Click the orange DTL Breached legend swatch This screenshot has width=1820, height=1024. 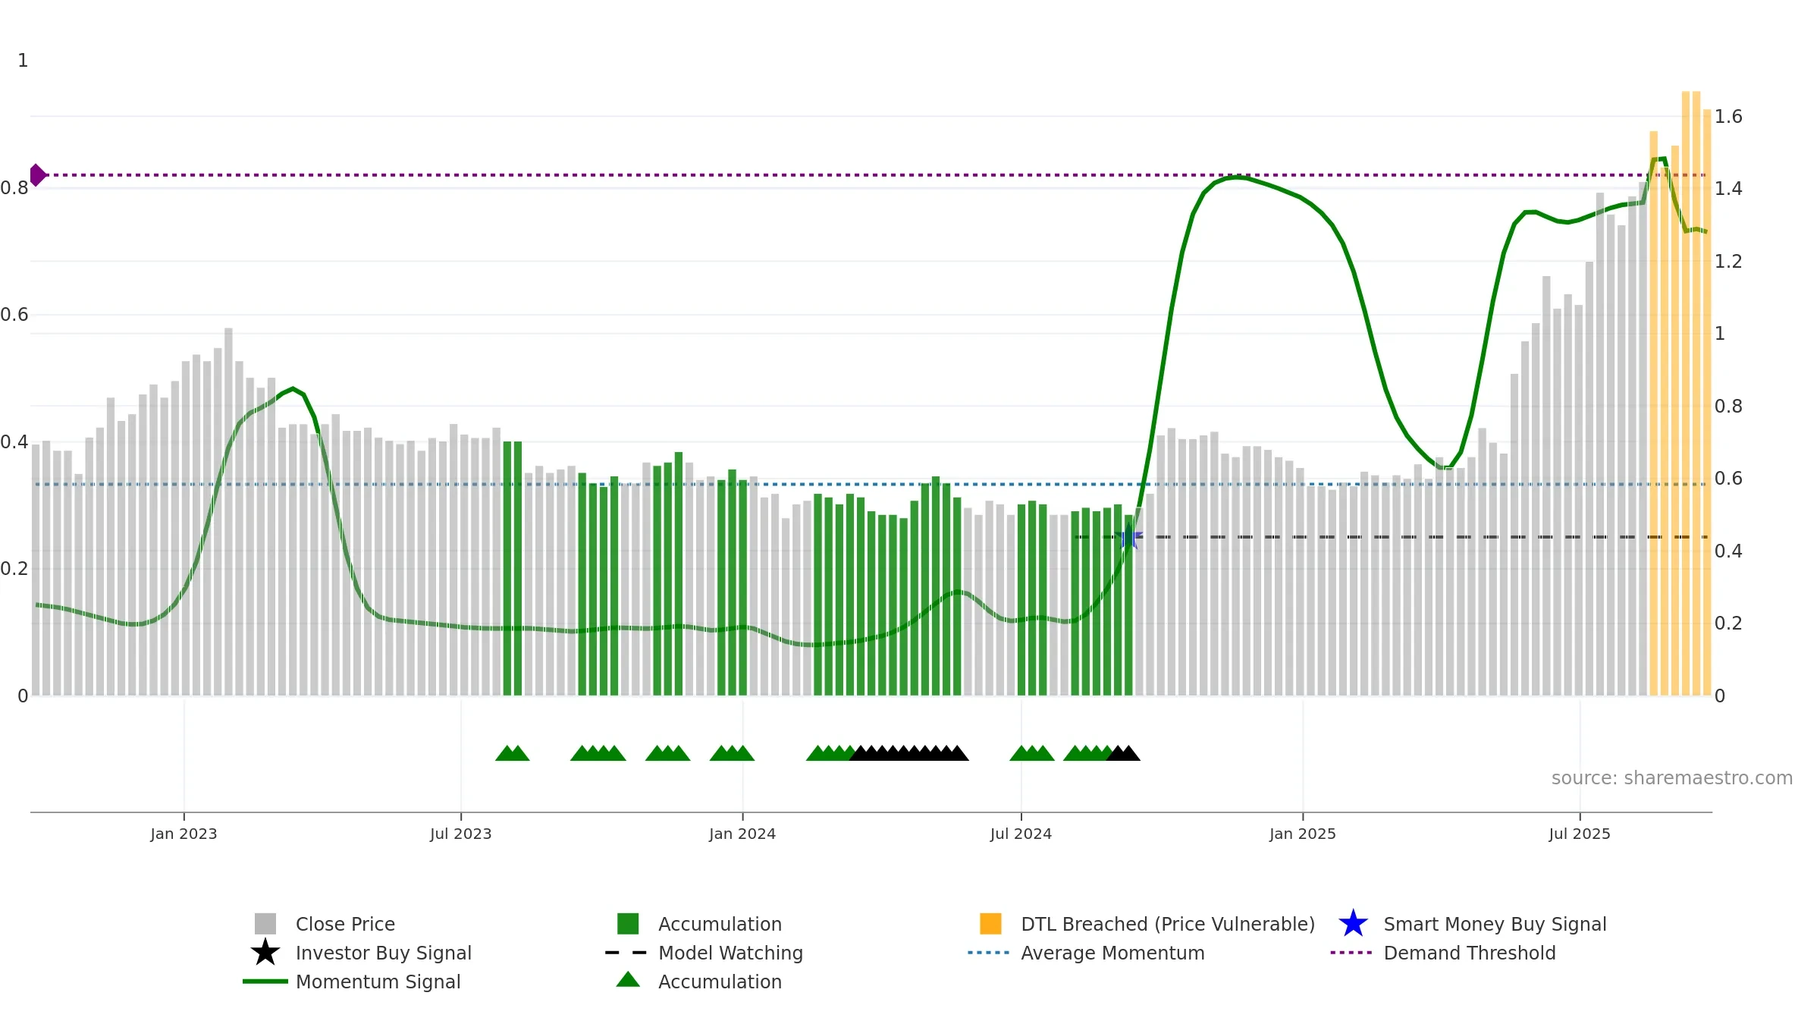click(x=990, y=924)
